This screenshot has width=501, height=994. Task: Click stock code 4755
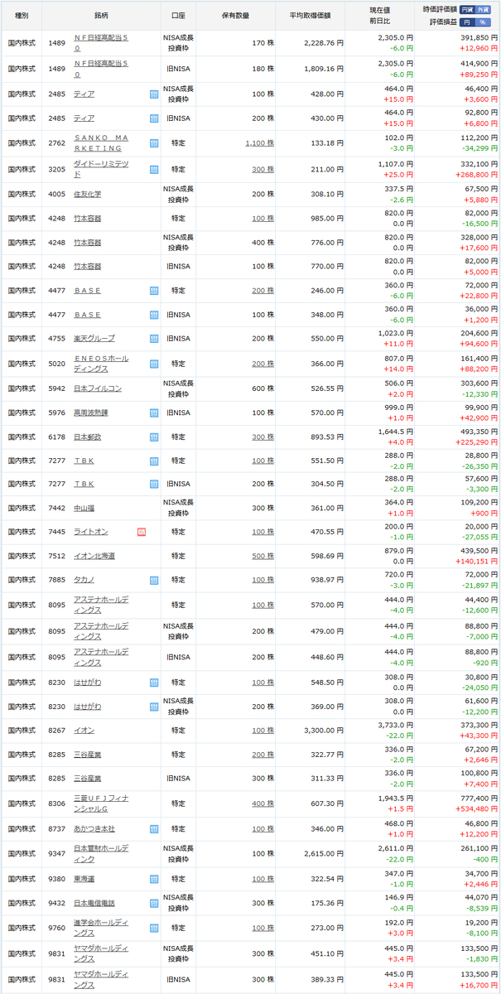[56, 339]
